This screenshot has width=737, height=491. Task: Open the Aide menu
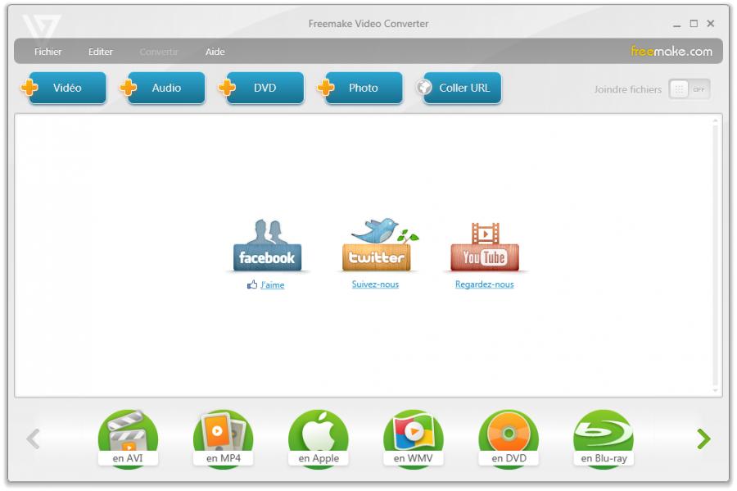click(x=215, y=52)
